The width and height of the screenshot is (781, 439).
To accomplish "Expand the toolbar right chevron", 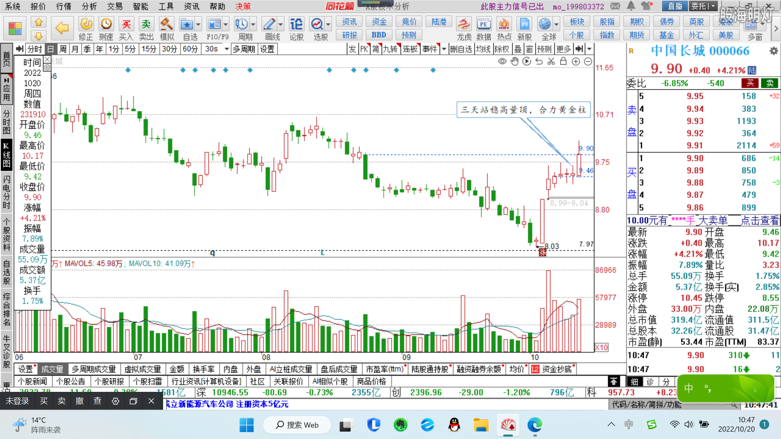I will pyautogui.click(x=776, y=28).
